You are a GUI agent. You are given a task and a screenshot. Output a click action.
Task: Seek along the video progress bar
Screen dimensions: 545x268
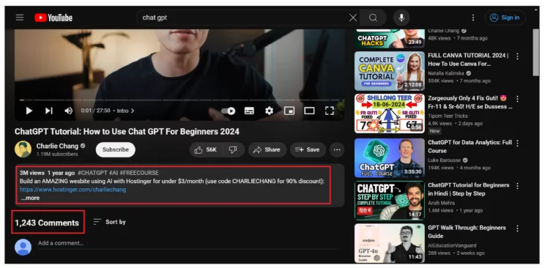[179, 100]
